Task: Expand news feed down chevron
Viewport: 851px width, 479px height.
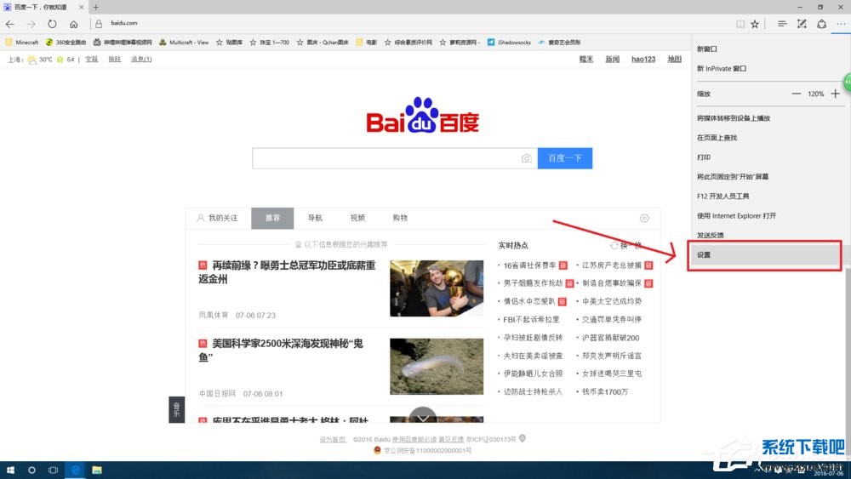Action: point(423,418)
